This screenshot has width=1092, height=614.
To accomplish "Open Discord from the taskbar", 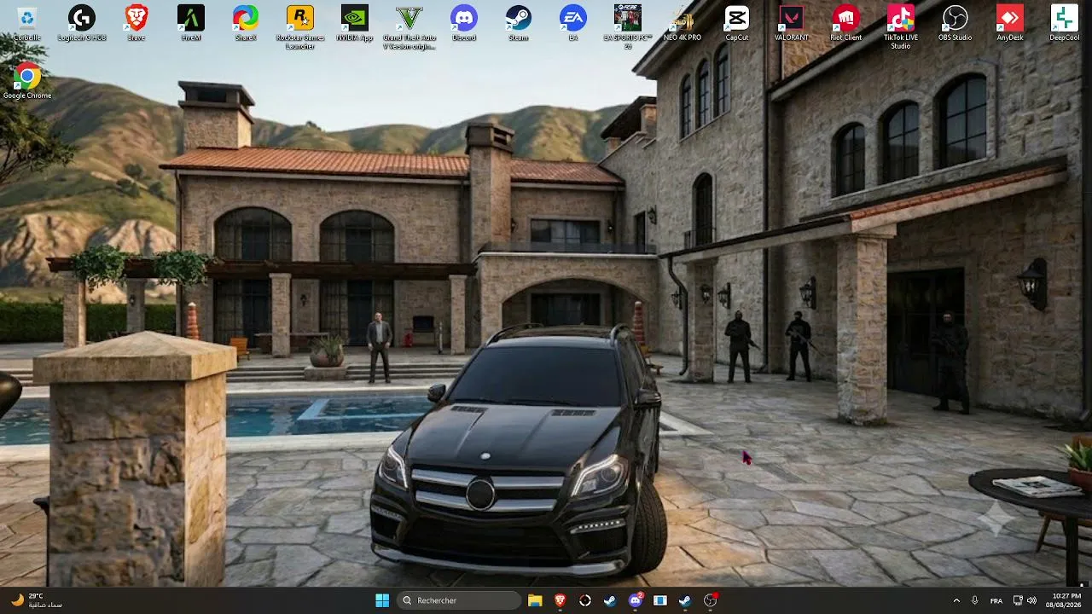I will [x=635, y=600].
